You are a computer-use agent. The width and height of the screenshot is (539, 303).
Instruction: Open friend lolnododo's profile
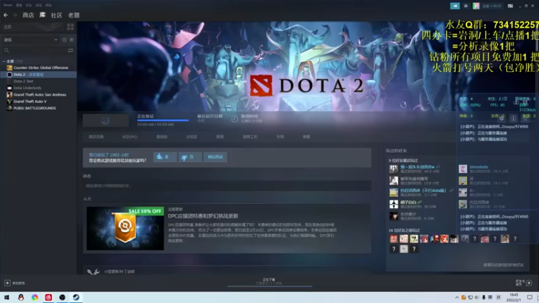pyautogui.click(x=478, y=167)
